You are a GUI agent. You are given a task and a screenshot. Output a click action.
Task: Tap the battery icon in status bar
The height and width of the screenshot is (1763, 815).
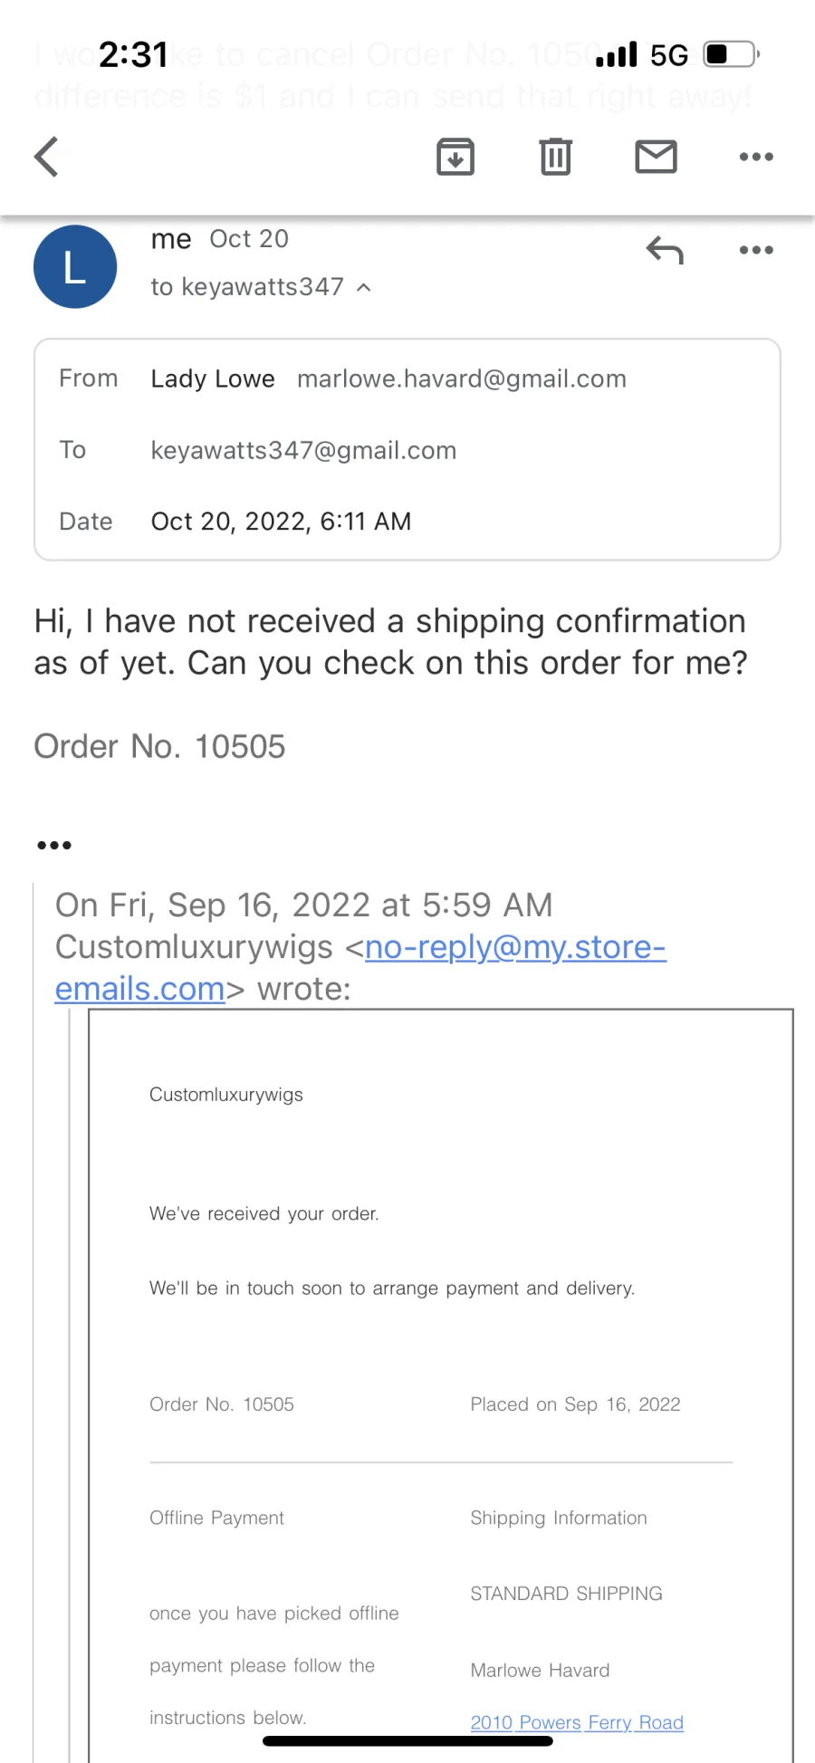(732, 54)
